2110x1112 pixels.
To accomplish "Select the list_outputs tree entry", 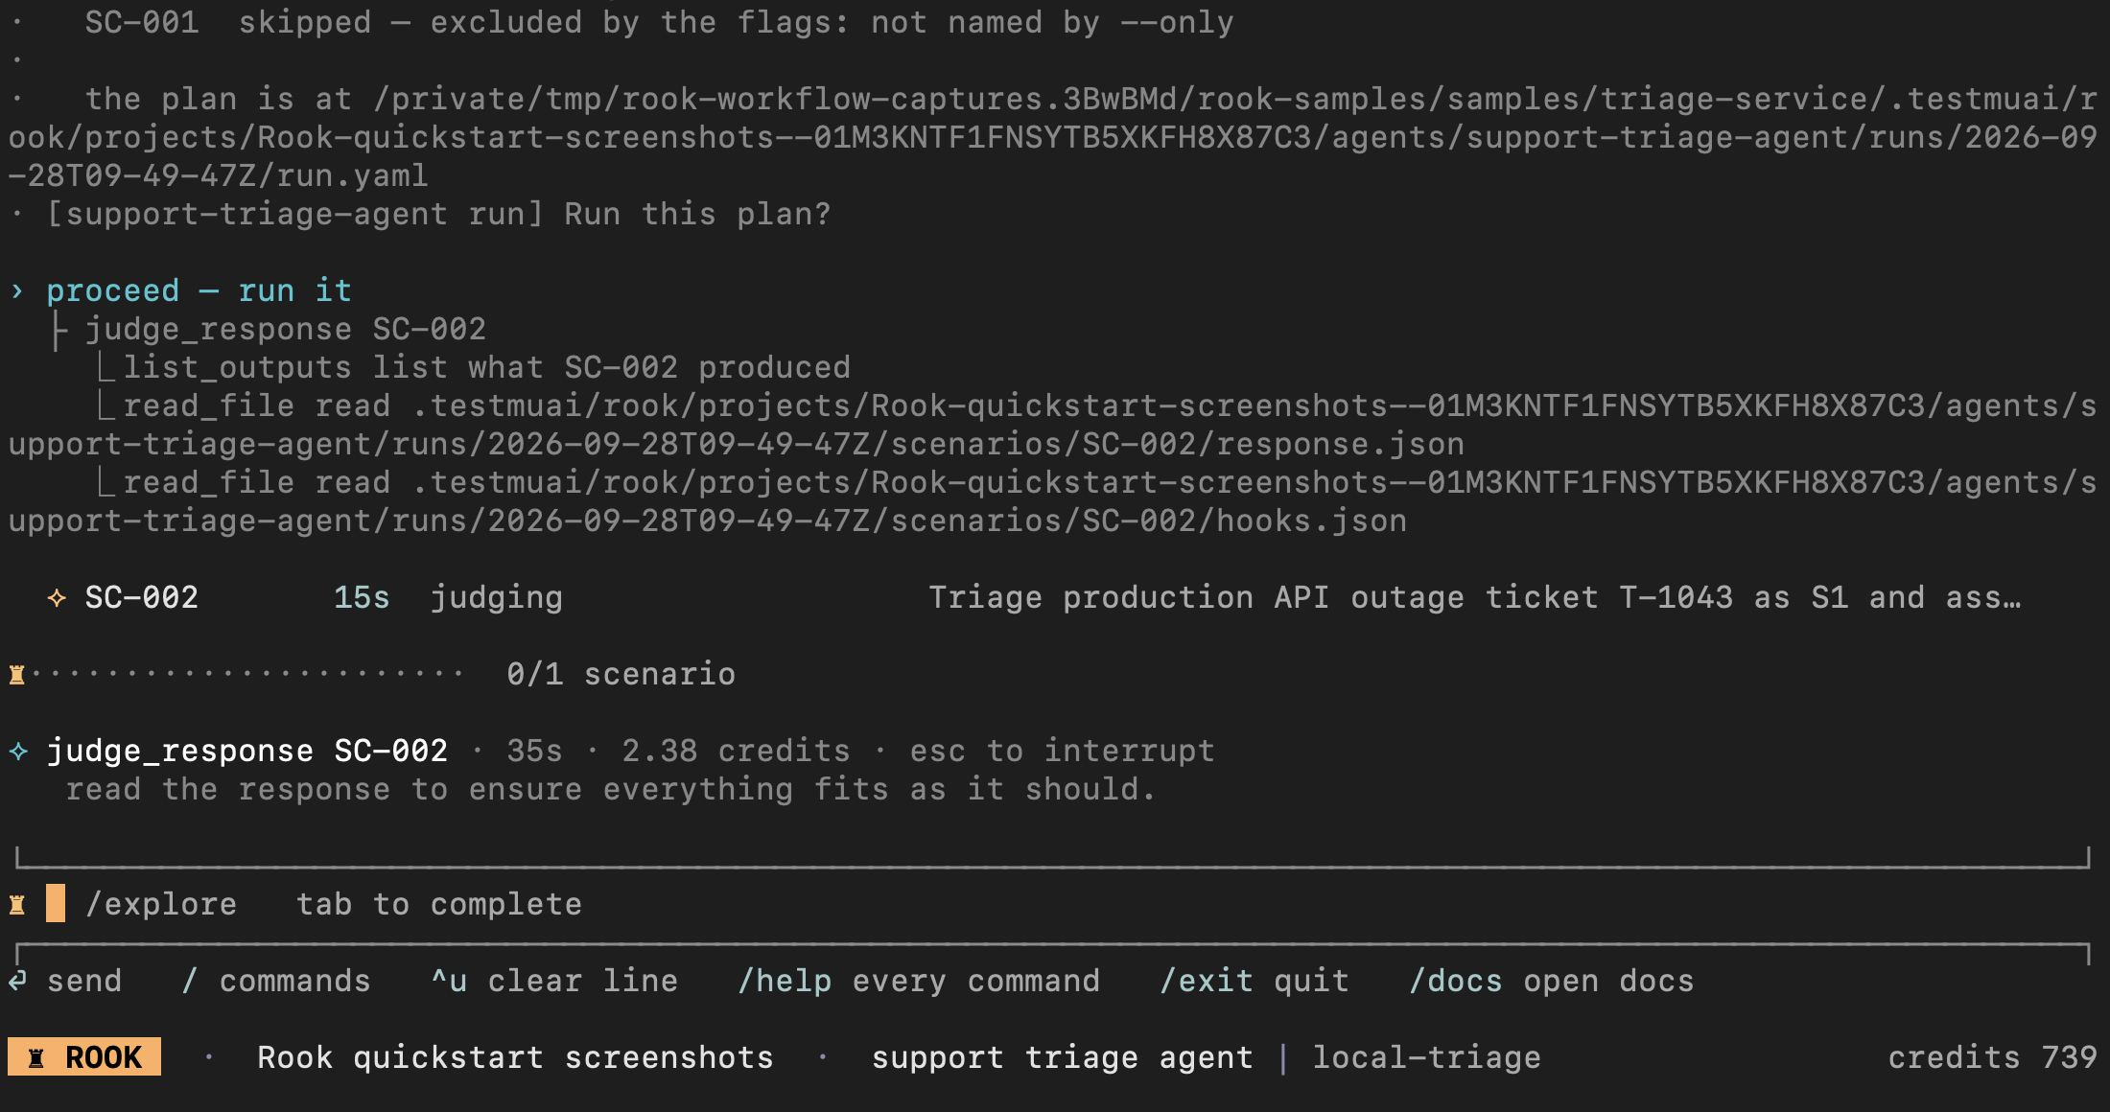I will [486, 367].
